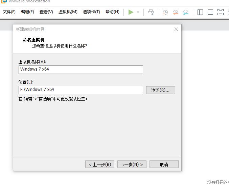Open the 虚拟机(M) menu

tap(68, 12)
